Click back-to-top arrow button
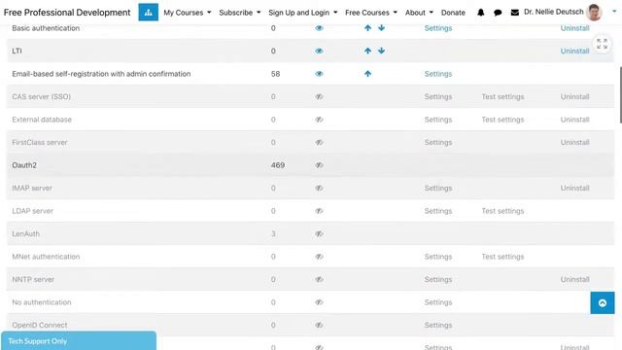Image resolution: width=622 pixels, height=350 pixels. click(603, 302)
